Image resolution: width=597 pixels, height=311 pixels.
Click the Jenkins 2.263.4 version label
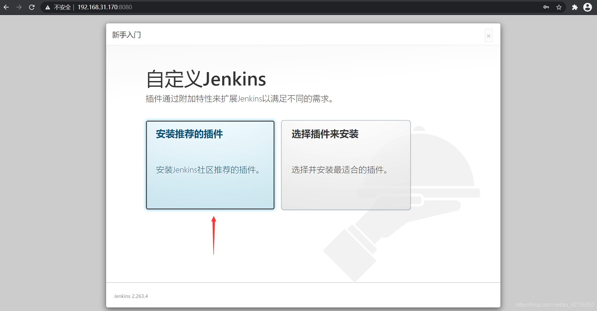click(x=131, y=296)
